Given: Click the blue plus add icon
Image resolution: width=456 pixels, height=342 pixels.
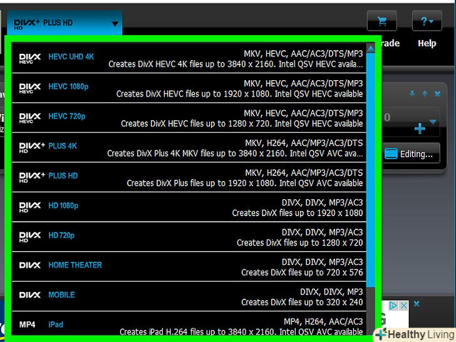Looking at the screenshot, I should pos(420,128).
